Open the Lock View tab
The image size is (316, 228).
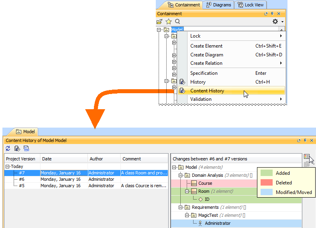click(x=251, y=5)
